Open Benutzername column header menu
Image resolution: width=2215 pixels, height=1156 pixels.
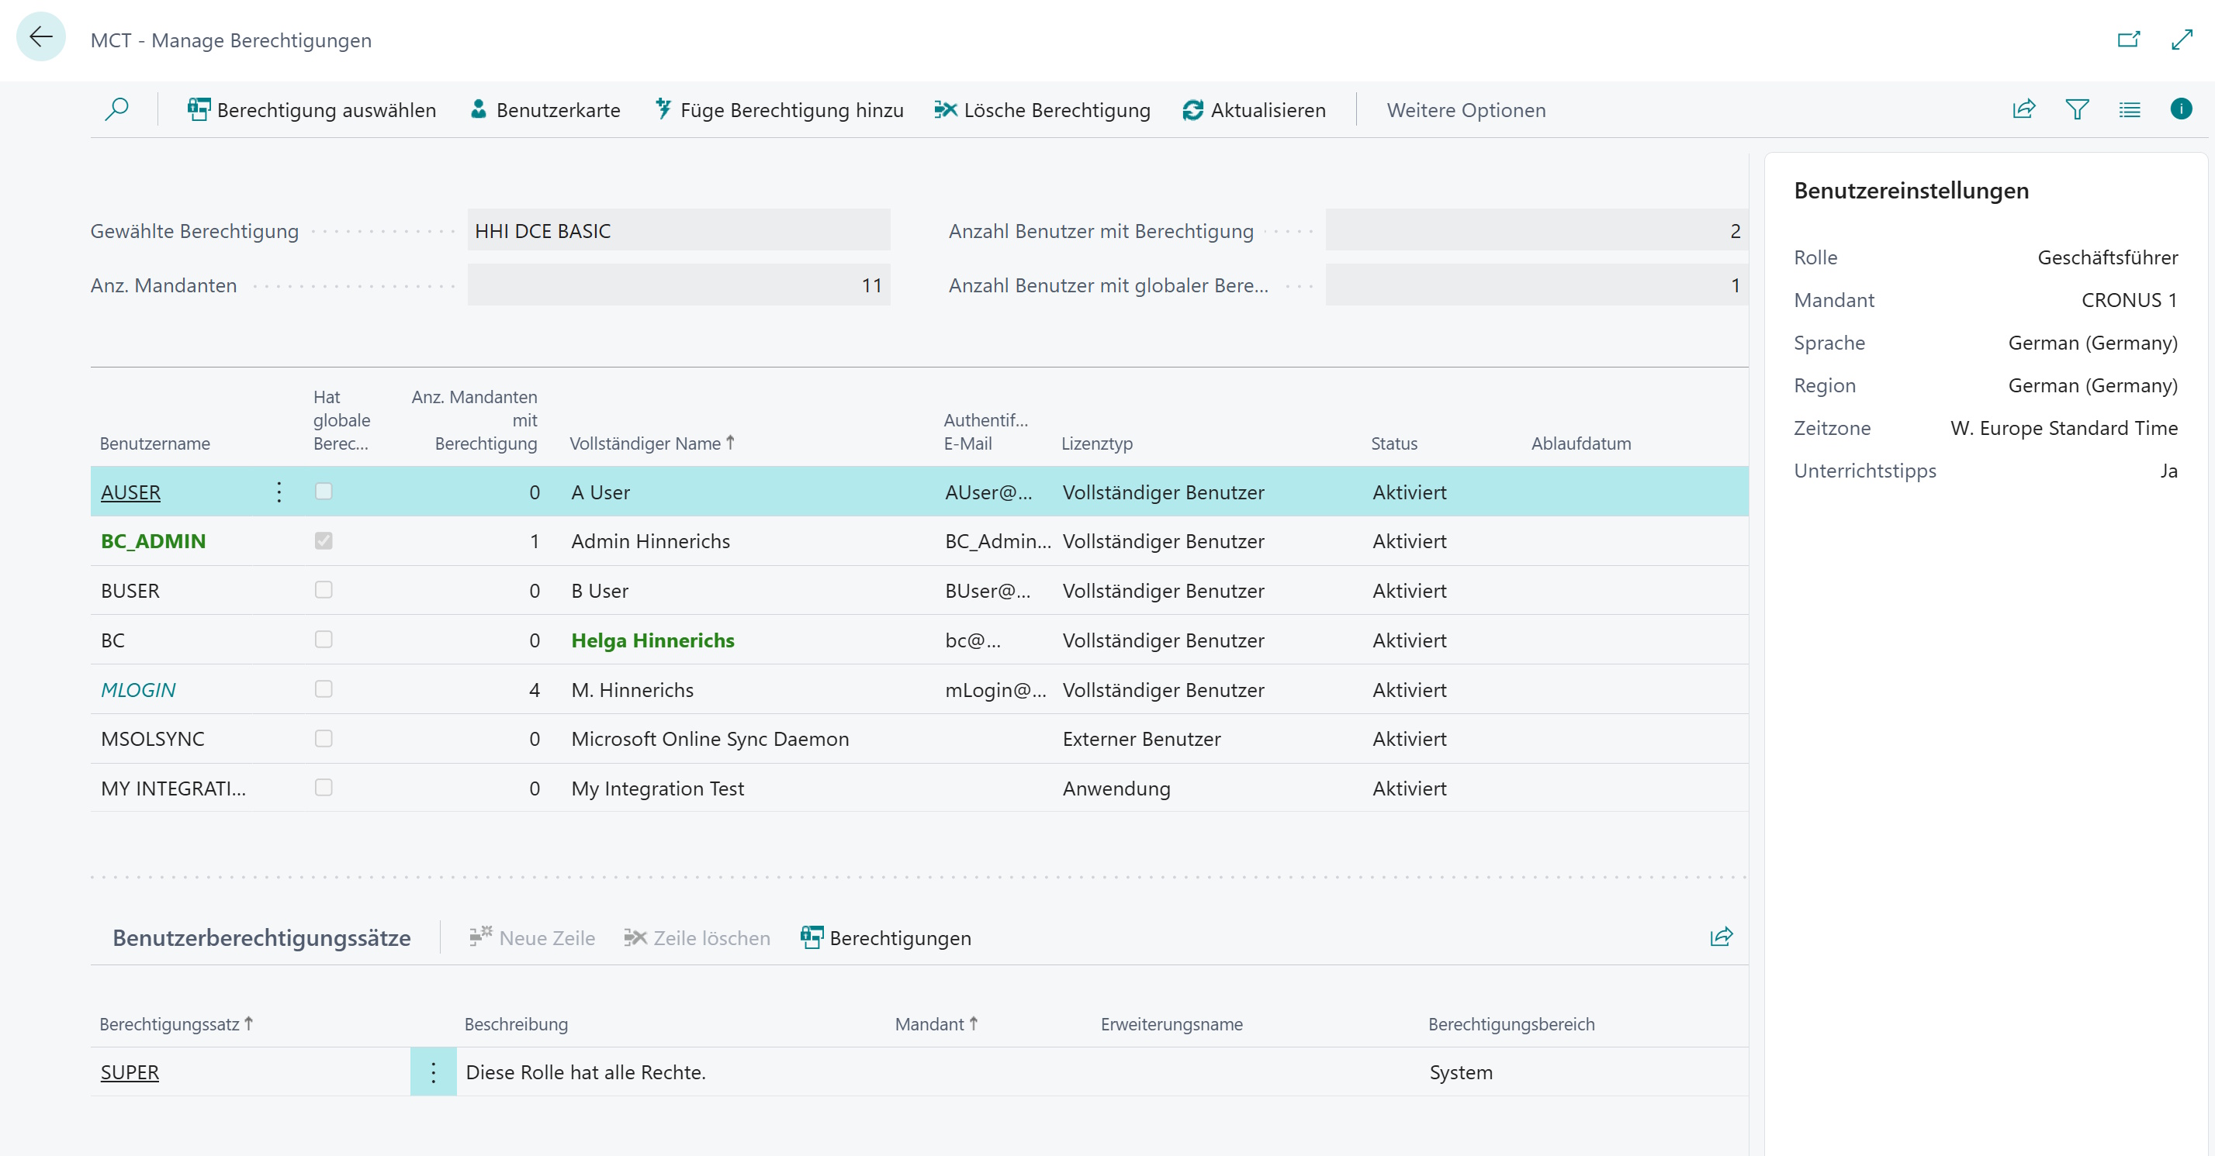point(154,443)
